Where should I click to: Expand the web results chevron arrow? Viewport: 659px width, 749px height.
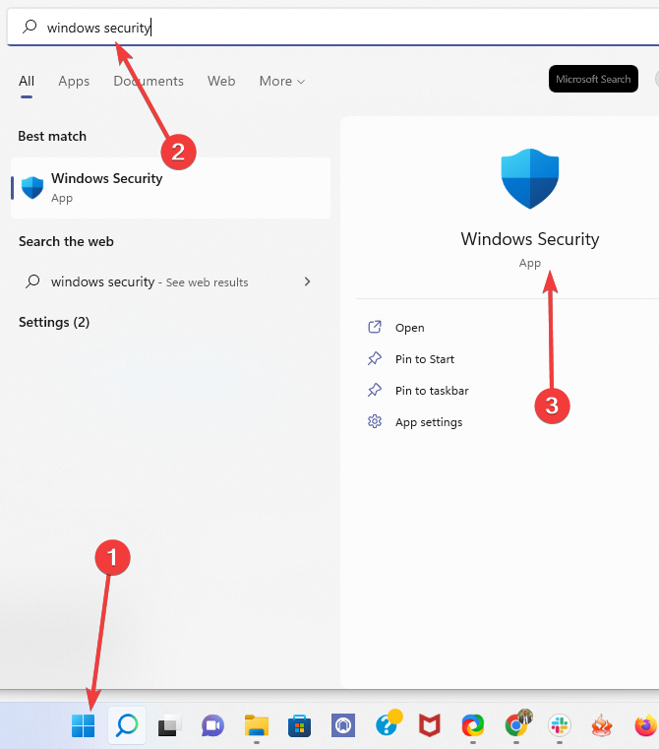pos(307,281)
